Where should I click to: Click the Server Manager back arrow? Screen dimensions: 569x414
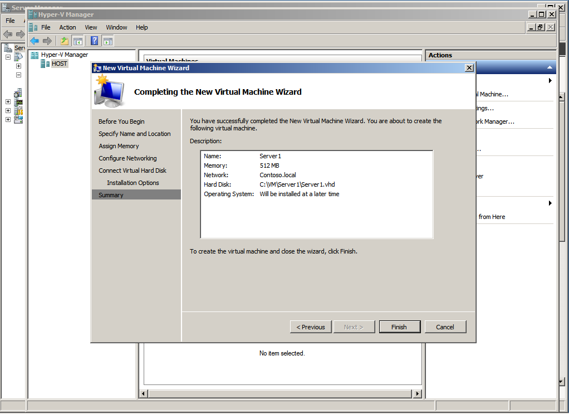tap(8, 35)
